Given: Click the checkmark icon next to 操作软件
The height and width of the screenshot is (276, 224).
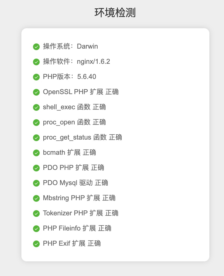Looking at the screenshot, I should [x=36, y=62].
